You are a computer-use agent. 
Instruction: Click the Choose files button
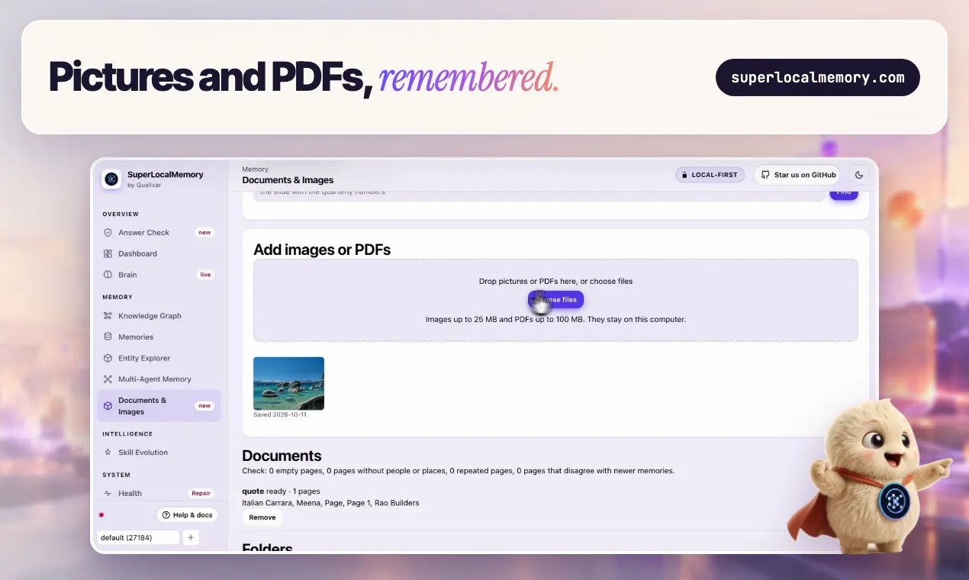tap(555, 300)
